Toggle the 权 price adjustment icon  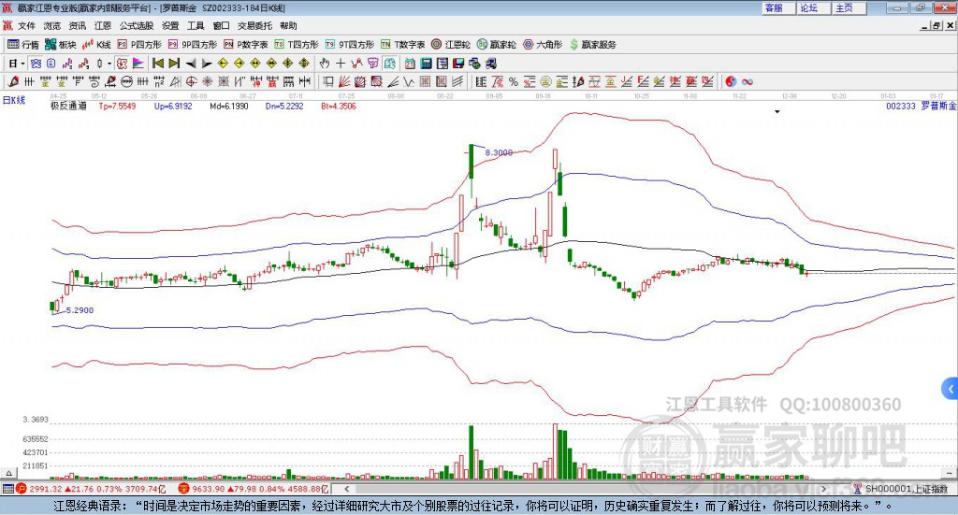(123, 64)
